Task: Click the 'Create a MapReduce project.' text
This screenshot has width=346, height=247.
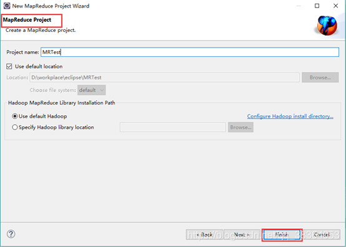Action: tap(41, 30)
